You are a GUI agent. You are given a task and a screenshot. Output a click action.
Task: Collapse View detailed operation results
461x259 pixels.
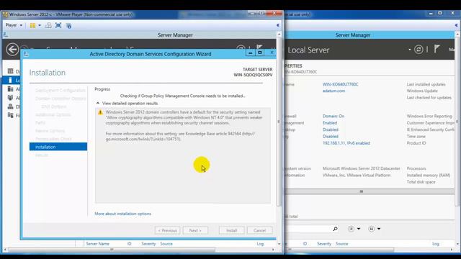pyautogui.click(x=98, y=103)
